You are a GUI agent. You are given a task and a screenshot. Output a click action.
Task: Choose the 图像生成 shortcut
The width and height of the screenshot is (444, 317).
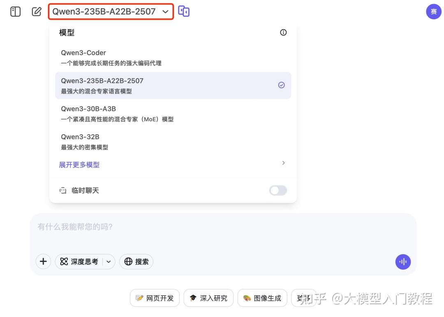click(262, 298)
